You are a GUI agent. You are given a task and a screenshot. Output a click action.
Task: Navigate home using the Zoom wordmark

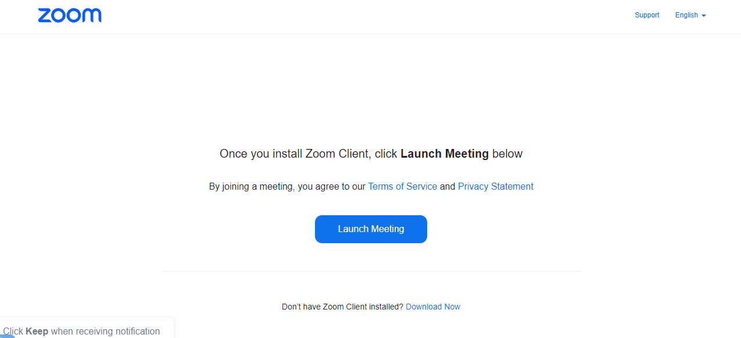click(x=69, y=15)
